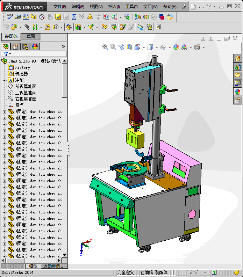Click Zoom to Fit magnifier

pos(105,47)
